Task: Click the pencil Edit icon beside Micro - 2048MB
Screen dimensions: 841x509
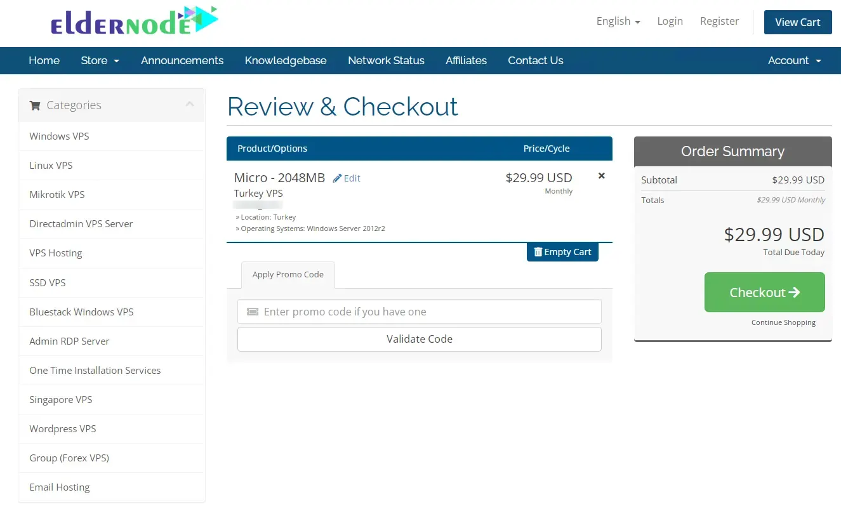Action: (337, 178)
